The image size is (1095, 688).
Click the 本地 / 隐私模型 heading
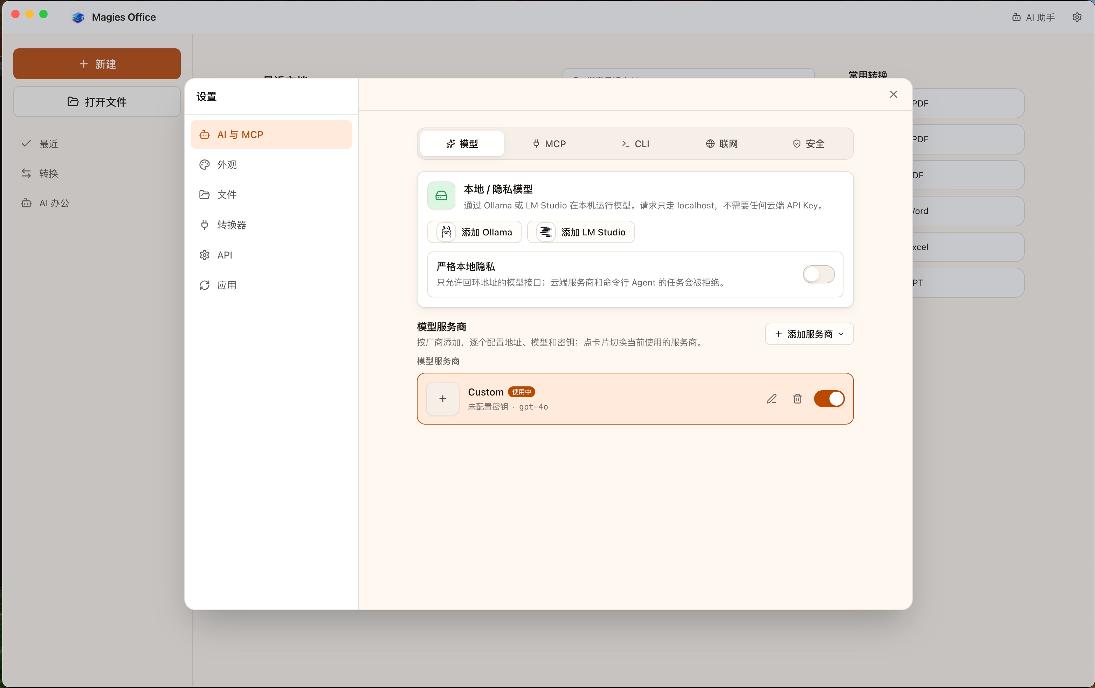coord(498,189)
